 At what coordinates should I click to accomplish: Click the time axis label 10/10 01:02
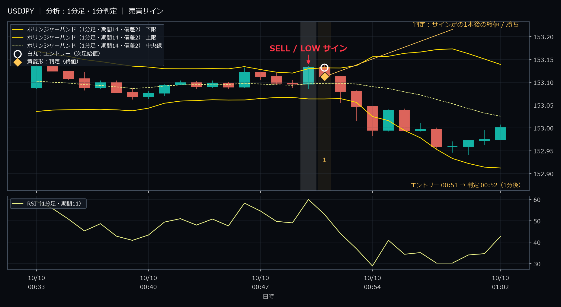coord(500,282)
